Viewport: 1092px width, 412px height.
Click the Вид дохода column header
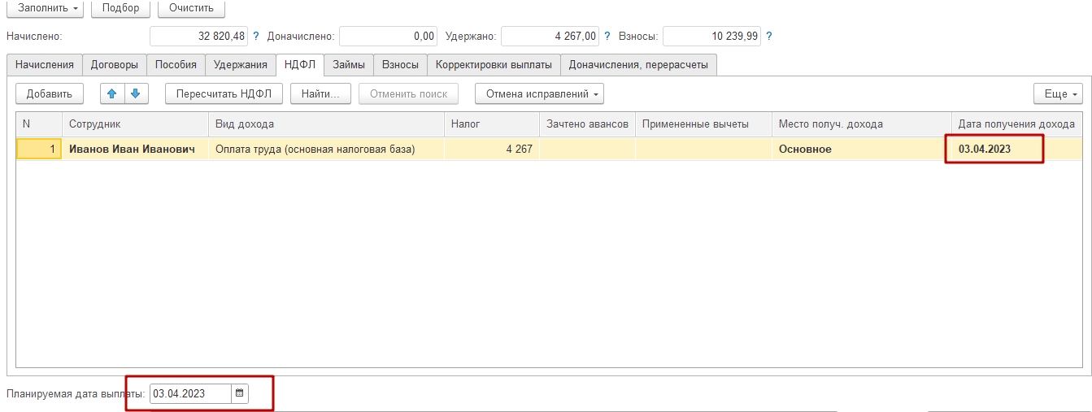pyautogui.click(x=326, y=124)
